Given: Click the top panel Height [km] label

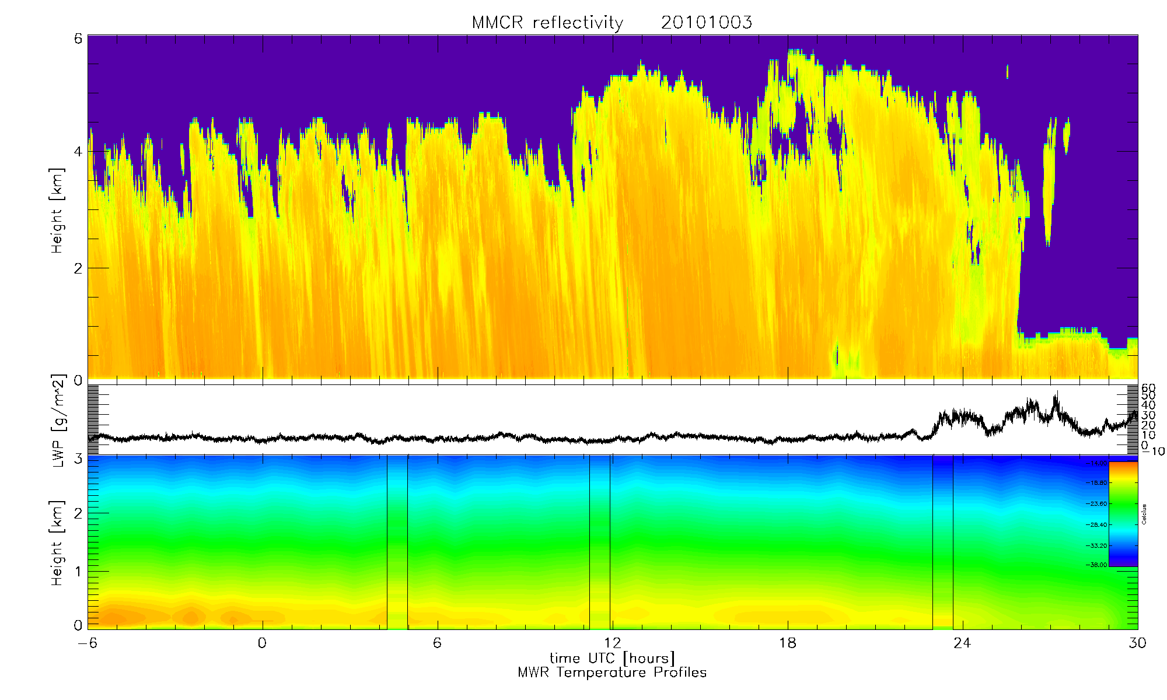Looking at the screenshot, I should point(57,211).
